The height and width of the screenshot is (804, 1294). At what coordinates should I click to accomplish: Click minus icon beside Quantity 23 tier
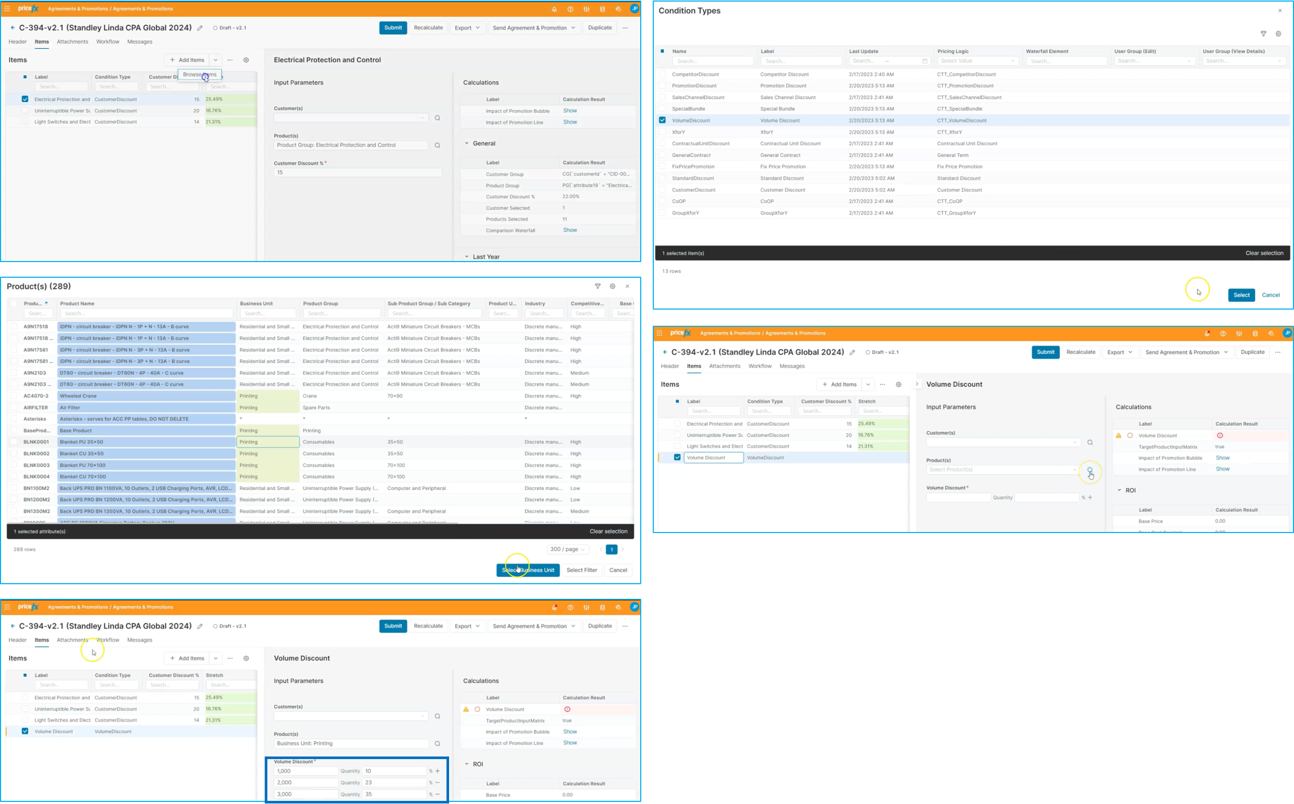tap(438, 783)
